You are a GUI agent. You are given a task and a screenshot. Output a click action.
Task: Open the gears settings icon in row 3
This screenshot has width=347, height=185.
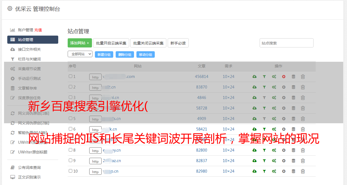pyautogui.click(x=274, y=98)
